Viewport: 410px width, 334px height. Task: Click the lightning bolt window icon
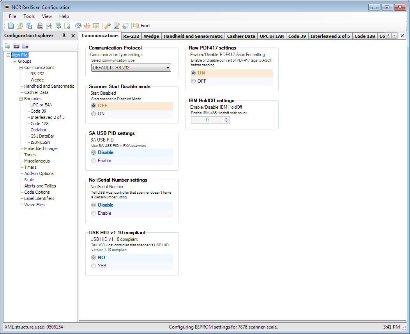96,26
